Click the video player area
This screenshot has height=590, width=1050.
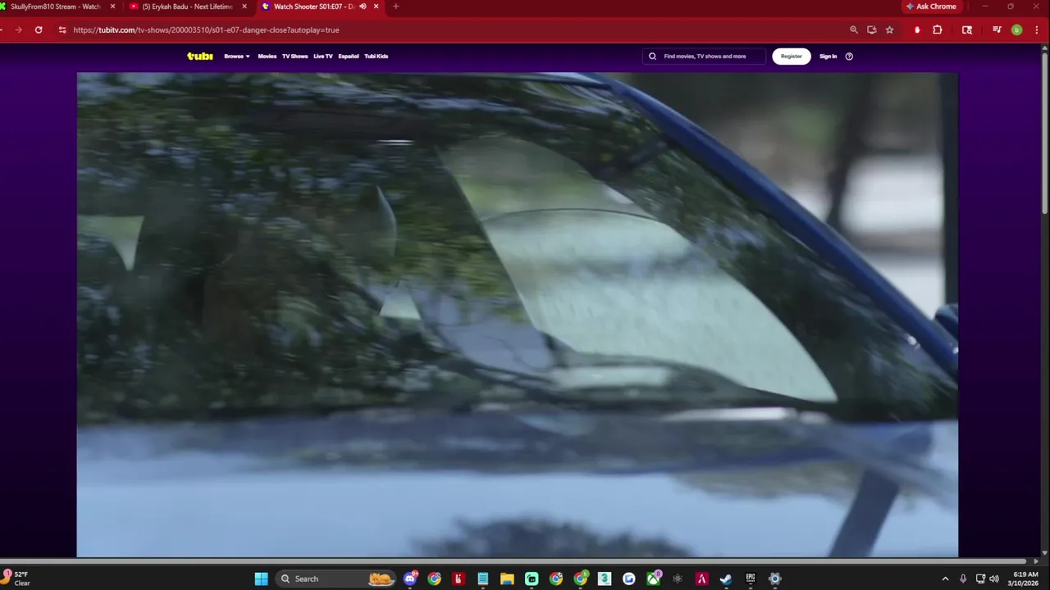pos(518,315)
